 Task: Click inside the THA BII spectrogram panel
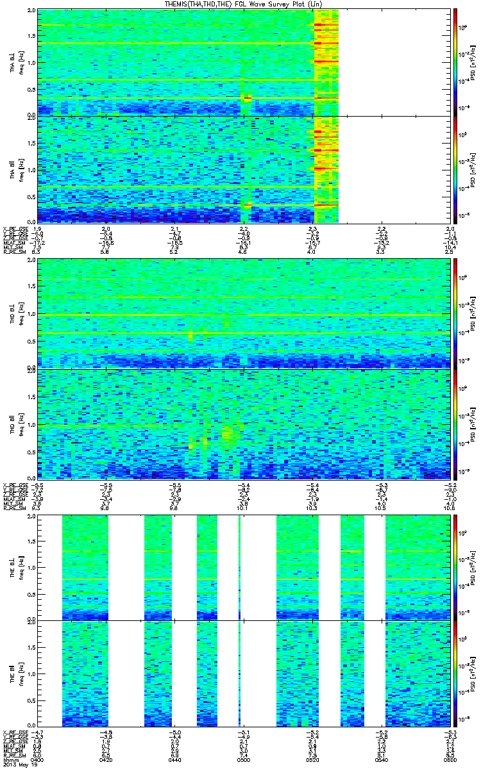(243, 169)
